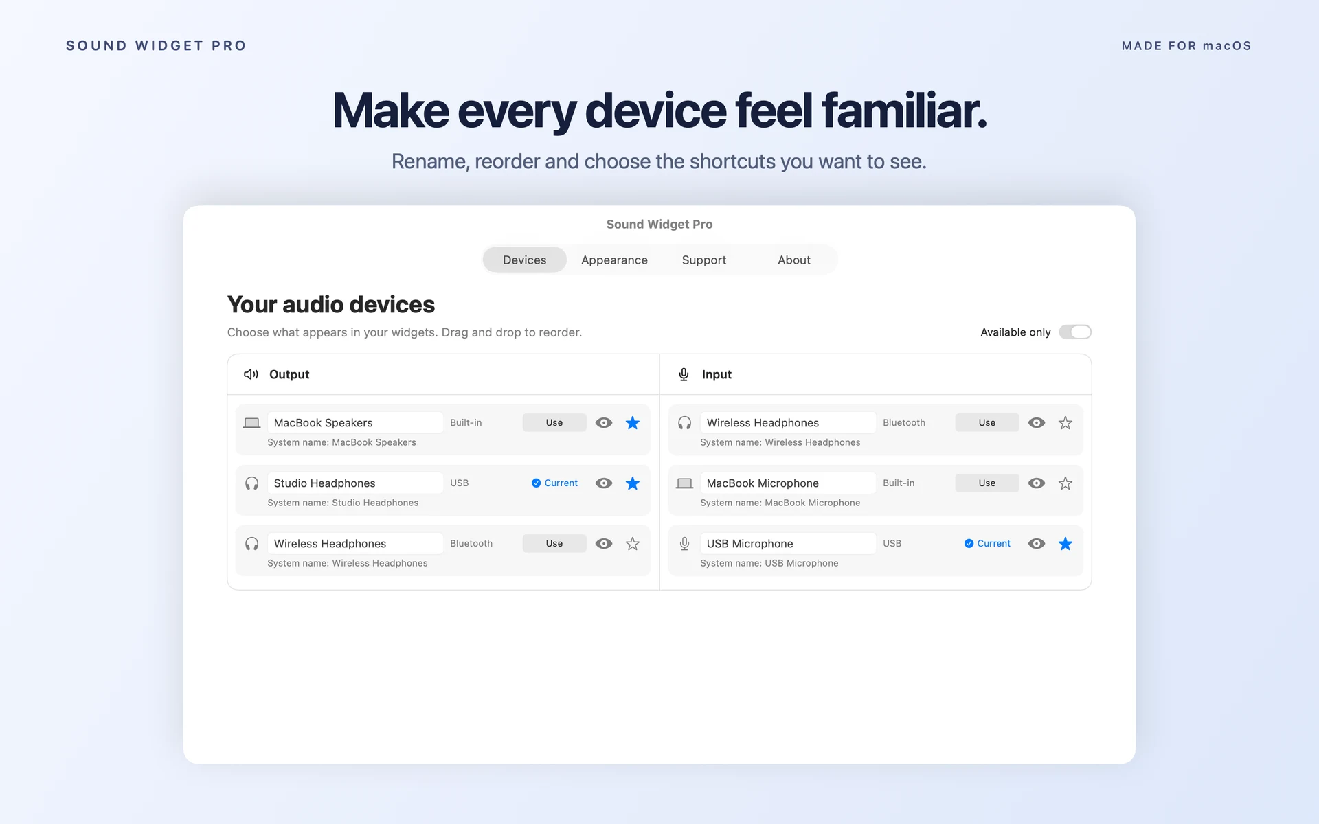Hide output Wireless Headphones using eye icon
The width and height of the screenshot is (1319, 824).
coord(604,544)
